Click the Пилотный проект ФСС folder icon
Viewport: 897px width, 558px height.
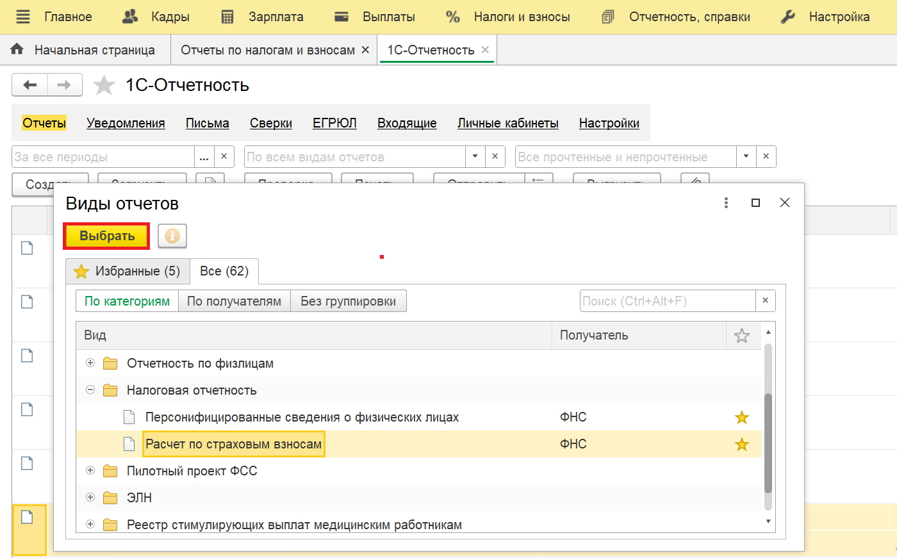point(110,472)
